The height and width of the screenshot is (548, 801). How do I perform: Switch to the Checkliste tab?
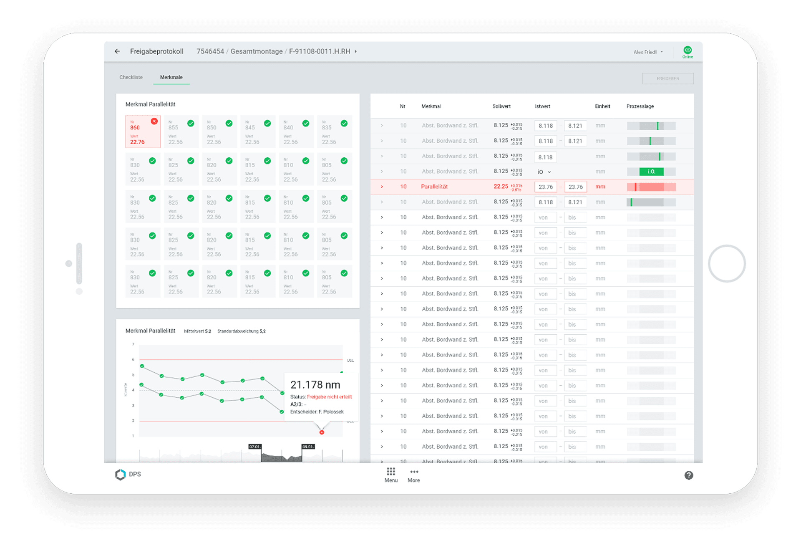pos(131,77)
